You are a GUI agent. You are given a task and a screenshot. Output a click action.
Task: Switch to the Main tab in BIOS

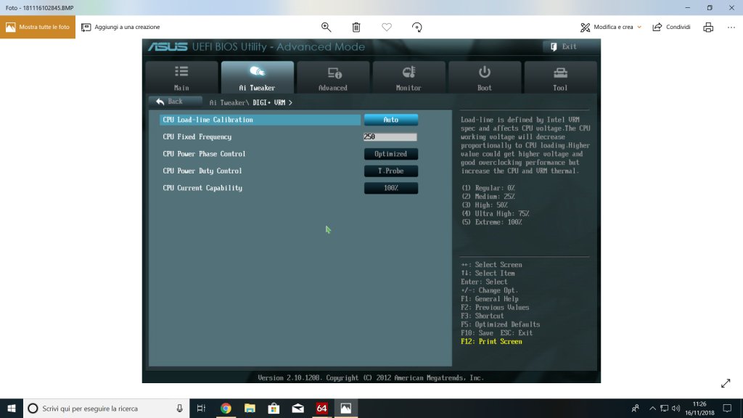[181, 78]
